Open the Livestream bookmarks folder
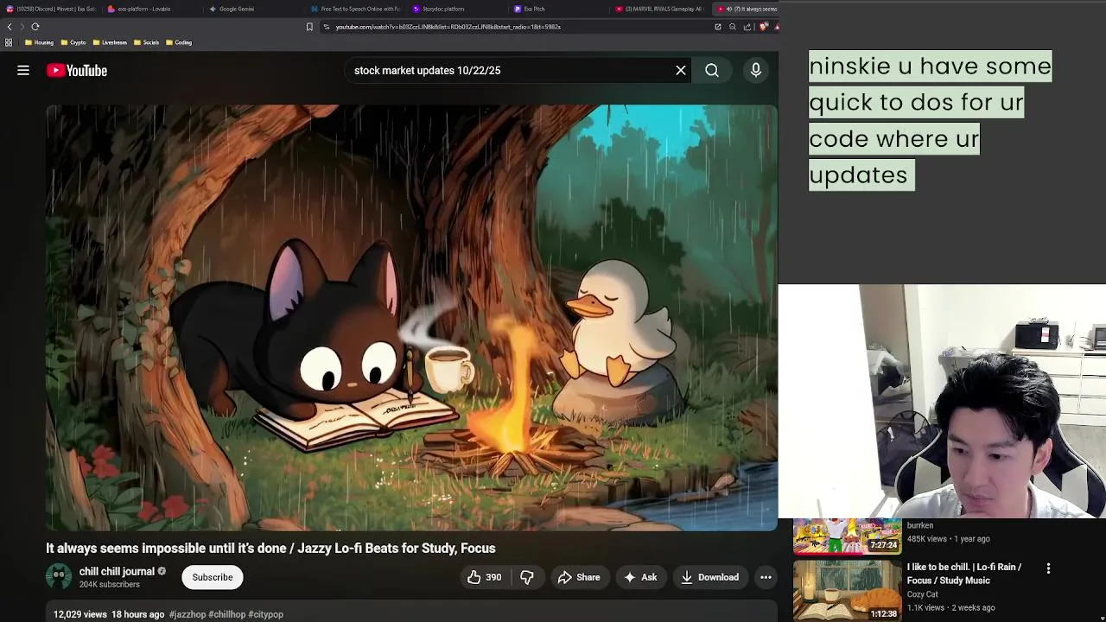Image resolution: width=1106 pixels, height=622 pixels. (x=110, y=42)
